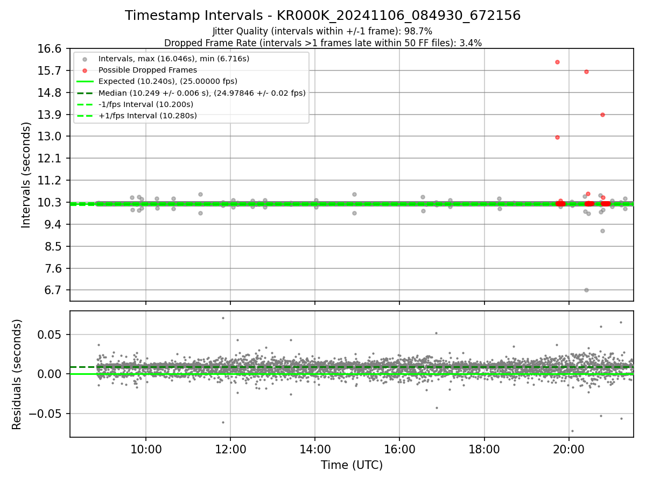Click the gray interval point near 9.1 seconds
Image resolution: width=646 pixels, height=484 pixels.
tap(602, 231)
